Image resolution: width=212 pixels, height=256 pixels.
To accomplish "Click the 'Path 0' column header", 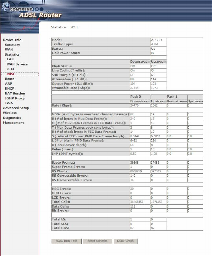I will pyautogui.click(x=136, y=97).
